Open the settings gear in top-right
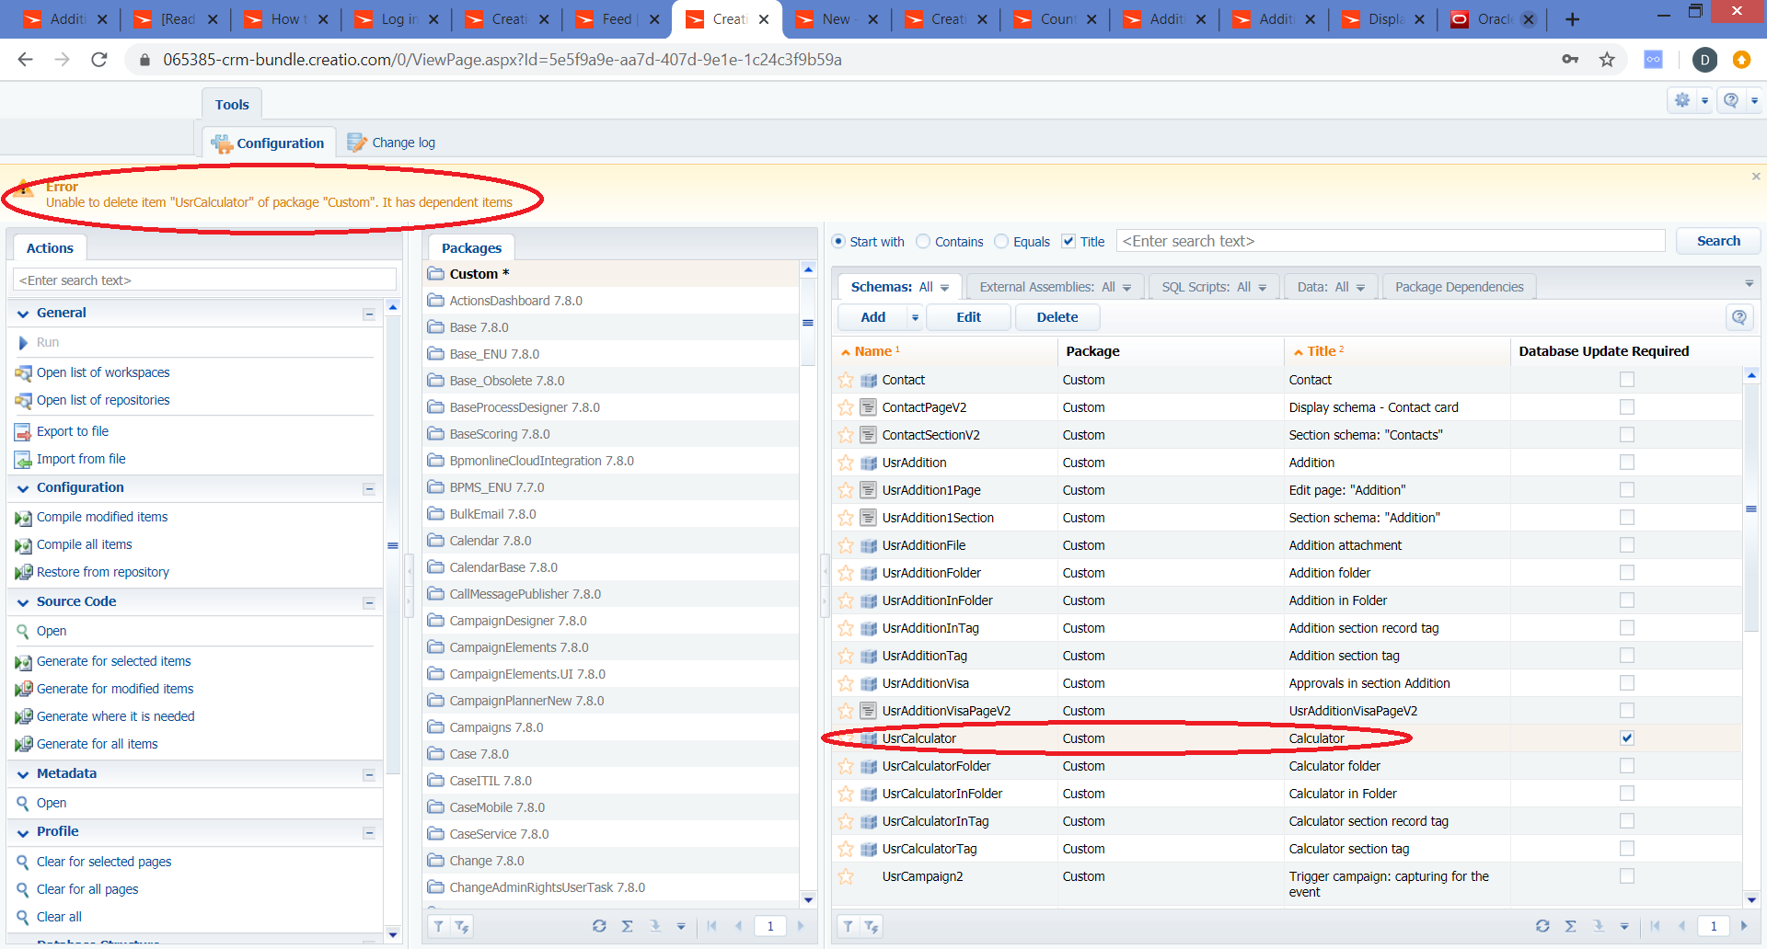 click(x=1682, y=100)
